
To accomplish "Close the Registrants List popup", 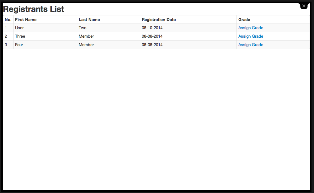I will coord(304,6).
